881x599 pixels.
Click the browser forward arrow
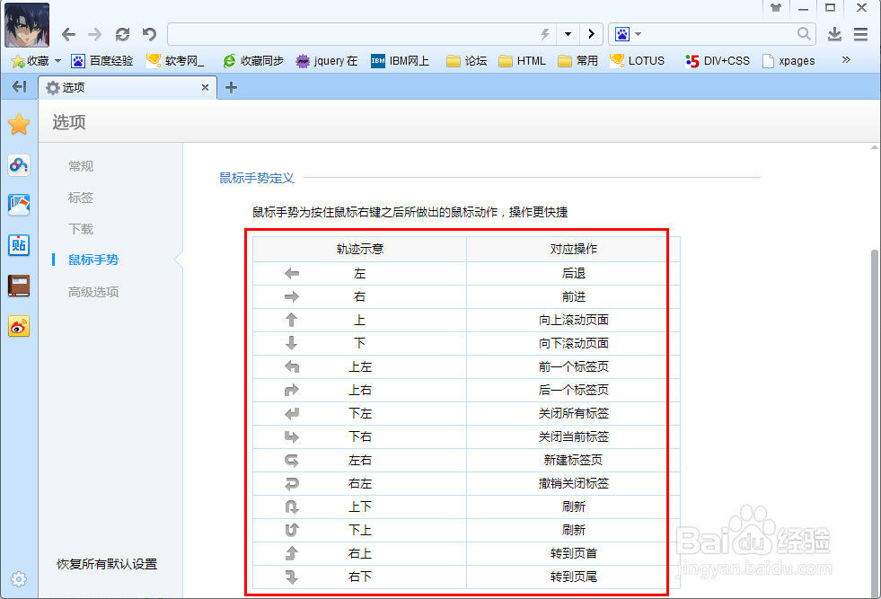pos(95,34)
